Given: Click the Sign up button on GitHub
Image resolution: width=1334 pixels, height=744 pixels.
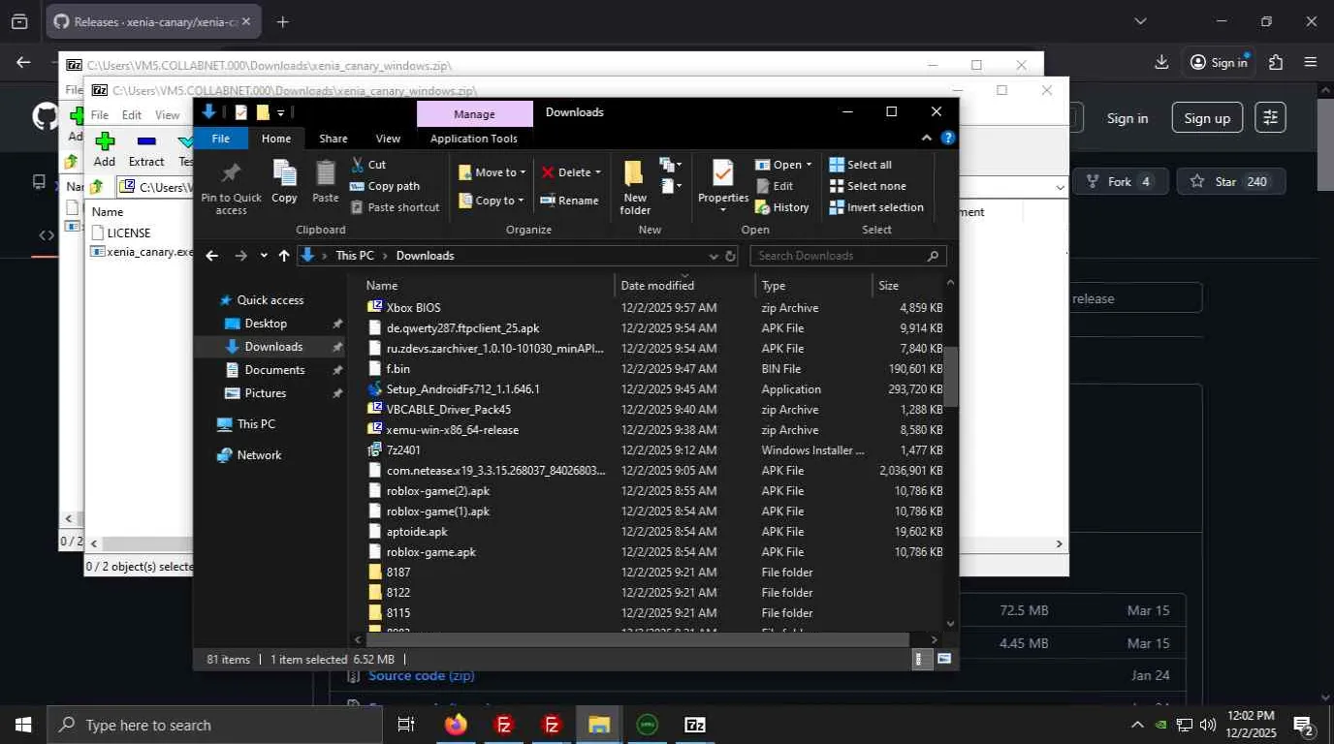Looking at the screenshot, I should [x=1207, y=118].
